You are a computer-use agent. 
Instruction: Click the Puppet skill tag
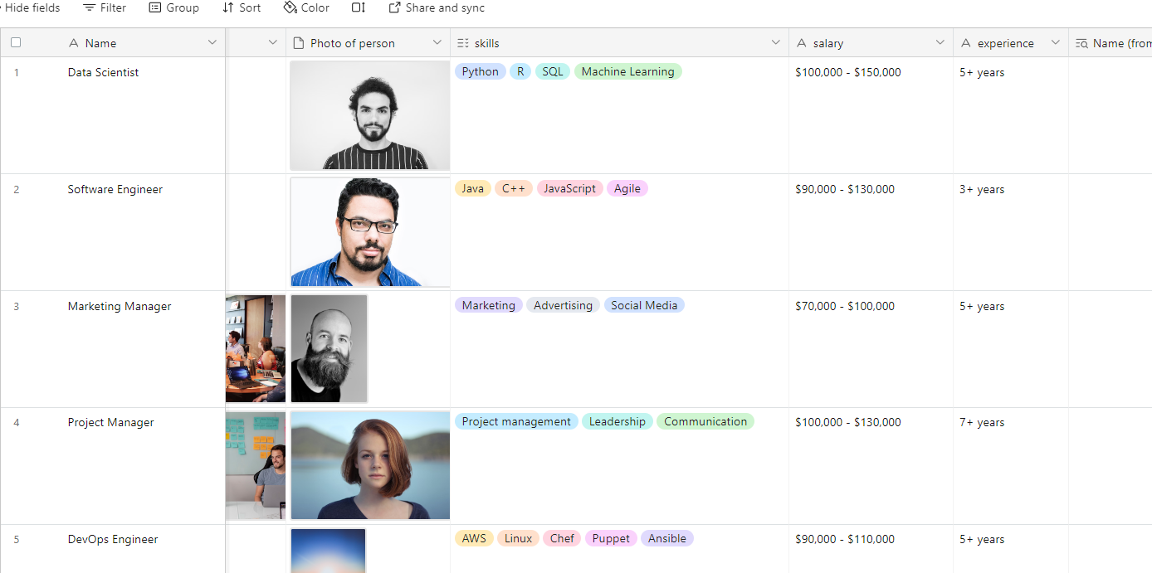(x=611, y=539)
